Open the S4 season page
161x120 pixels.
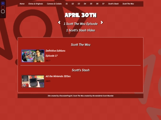click(x=85, y=4)
